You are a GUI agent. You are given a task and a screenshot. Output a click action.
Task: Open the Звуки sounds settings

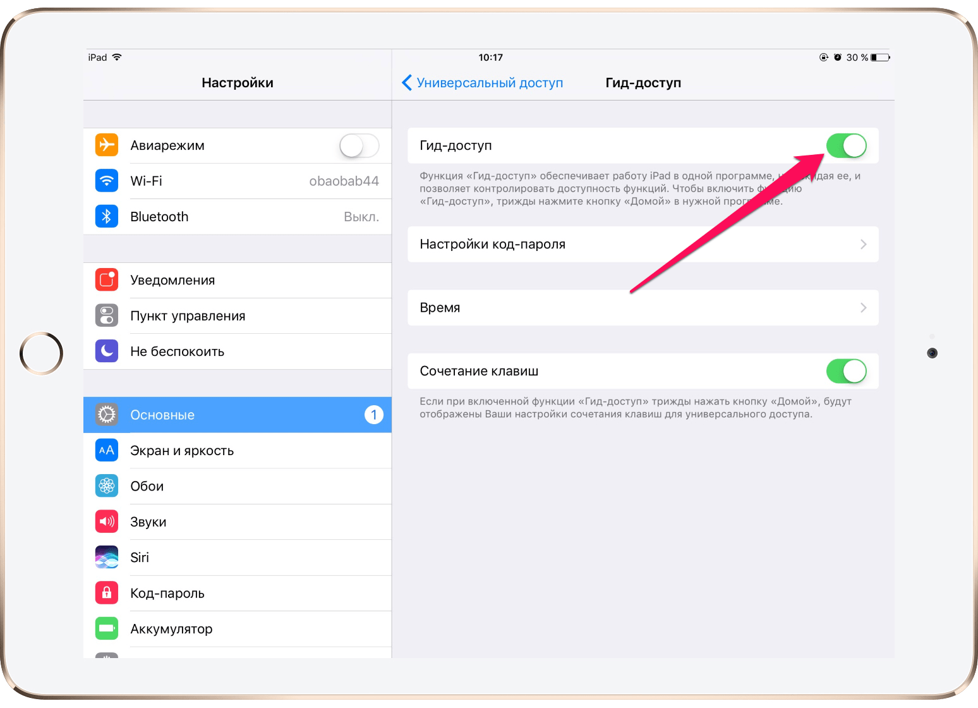pos(238,522)
